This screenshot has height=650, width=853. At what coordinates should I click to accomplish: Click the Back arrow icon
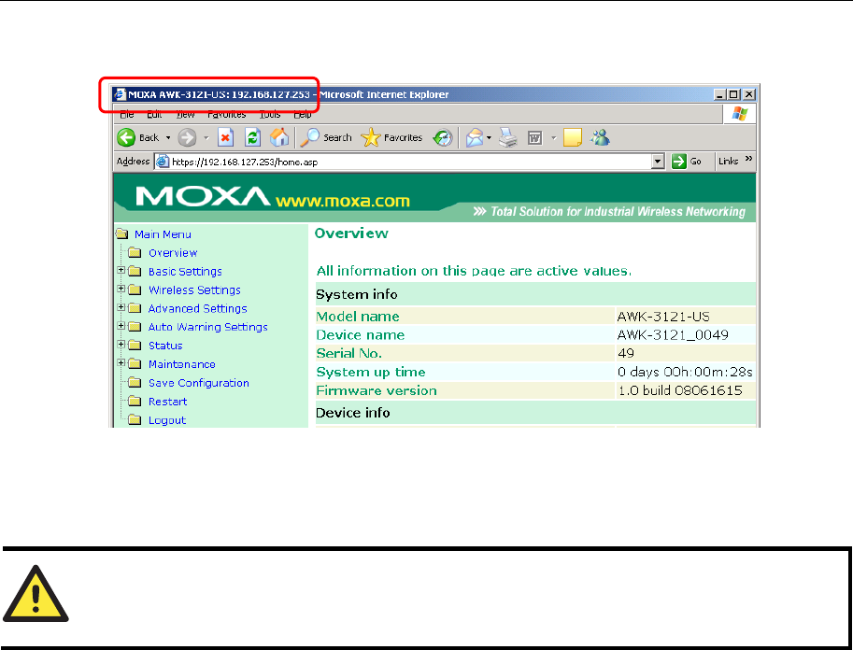pos(126,137)
